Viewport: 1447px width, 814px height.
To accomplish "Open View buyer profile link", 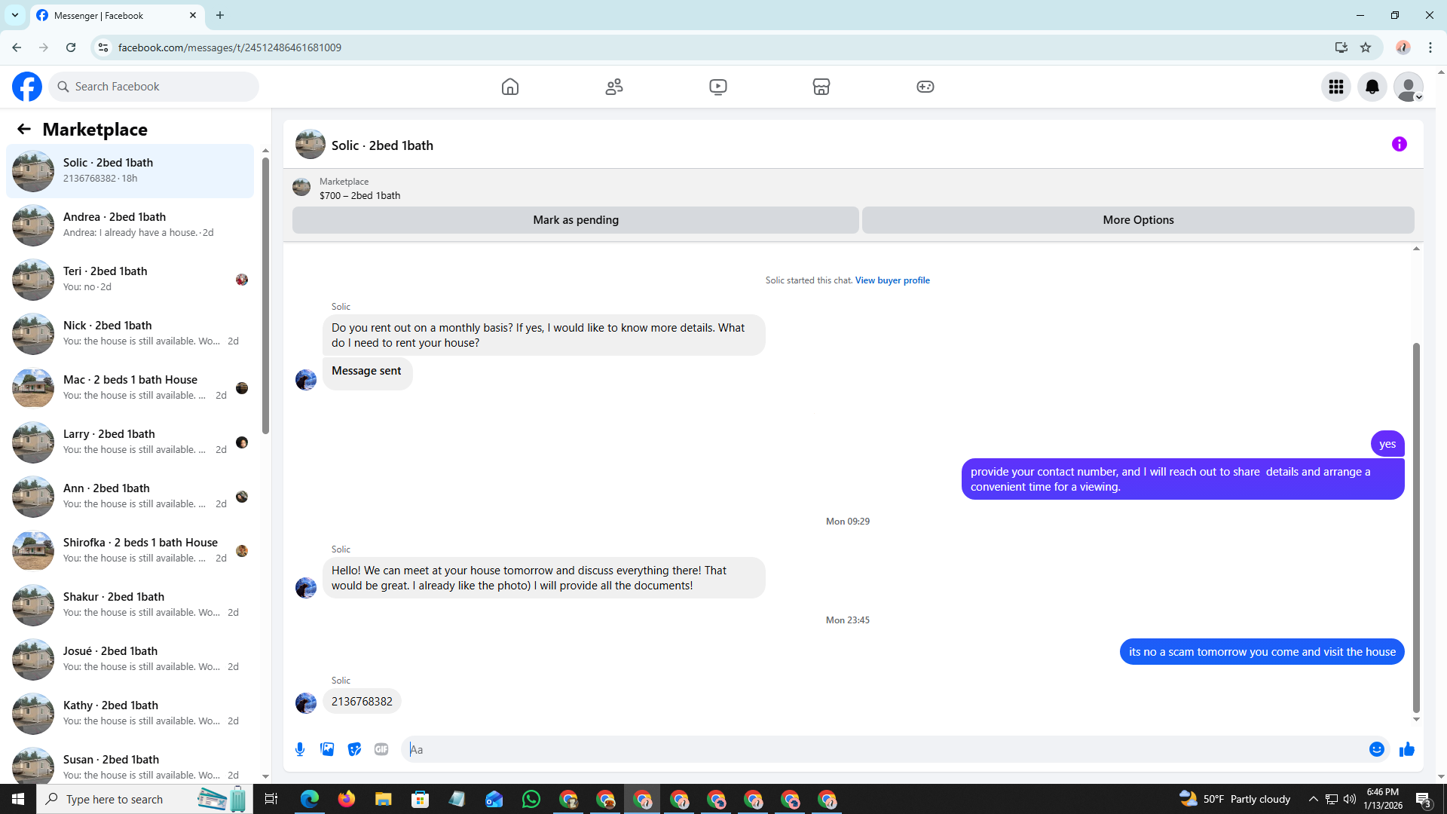I will pyautogui.click(x=892, y=280).
